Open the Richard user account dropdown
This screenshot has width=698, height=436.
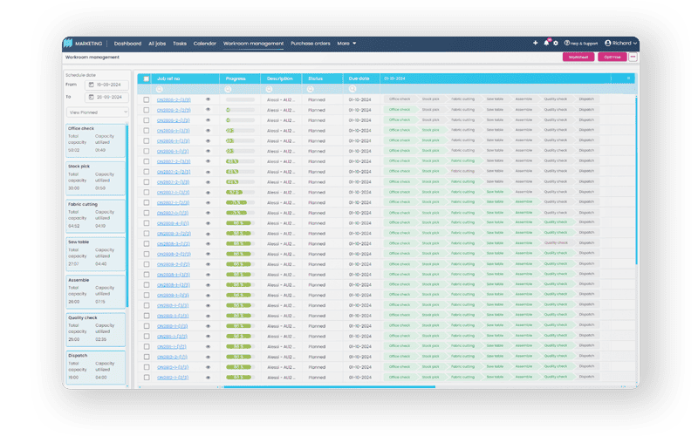[621, 43]
